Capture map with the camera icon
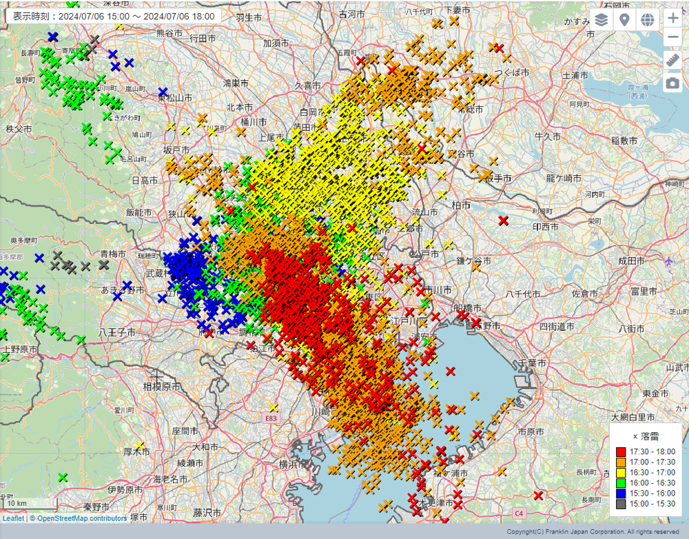 (673, 83)
